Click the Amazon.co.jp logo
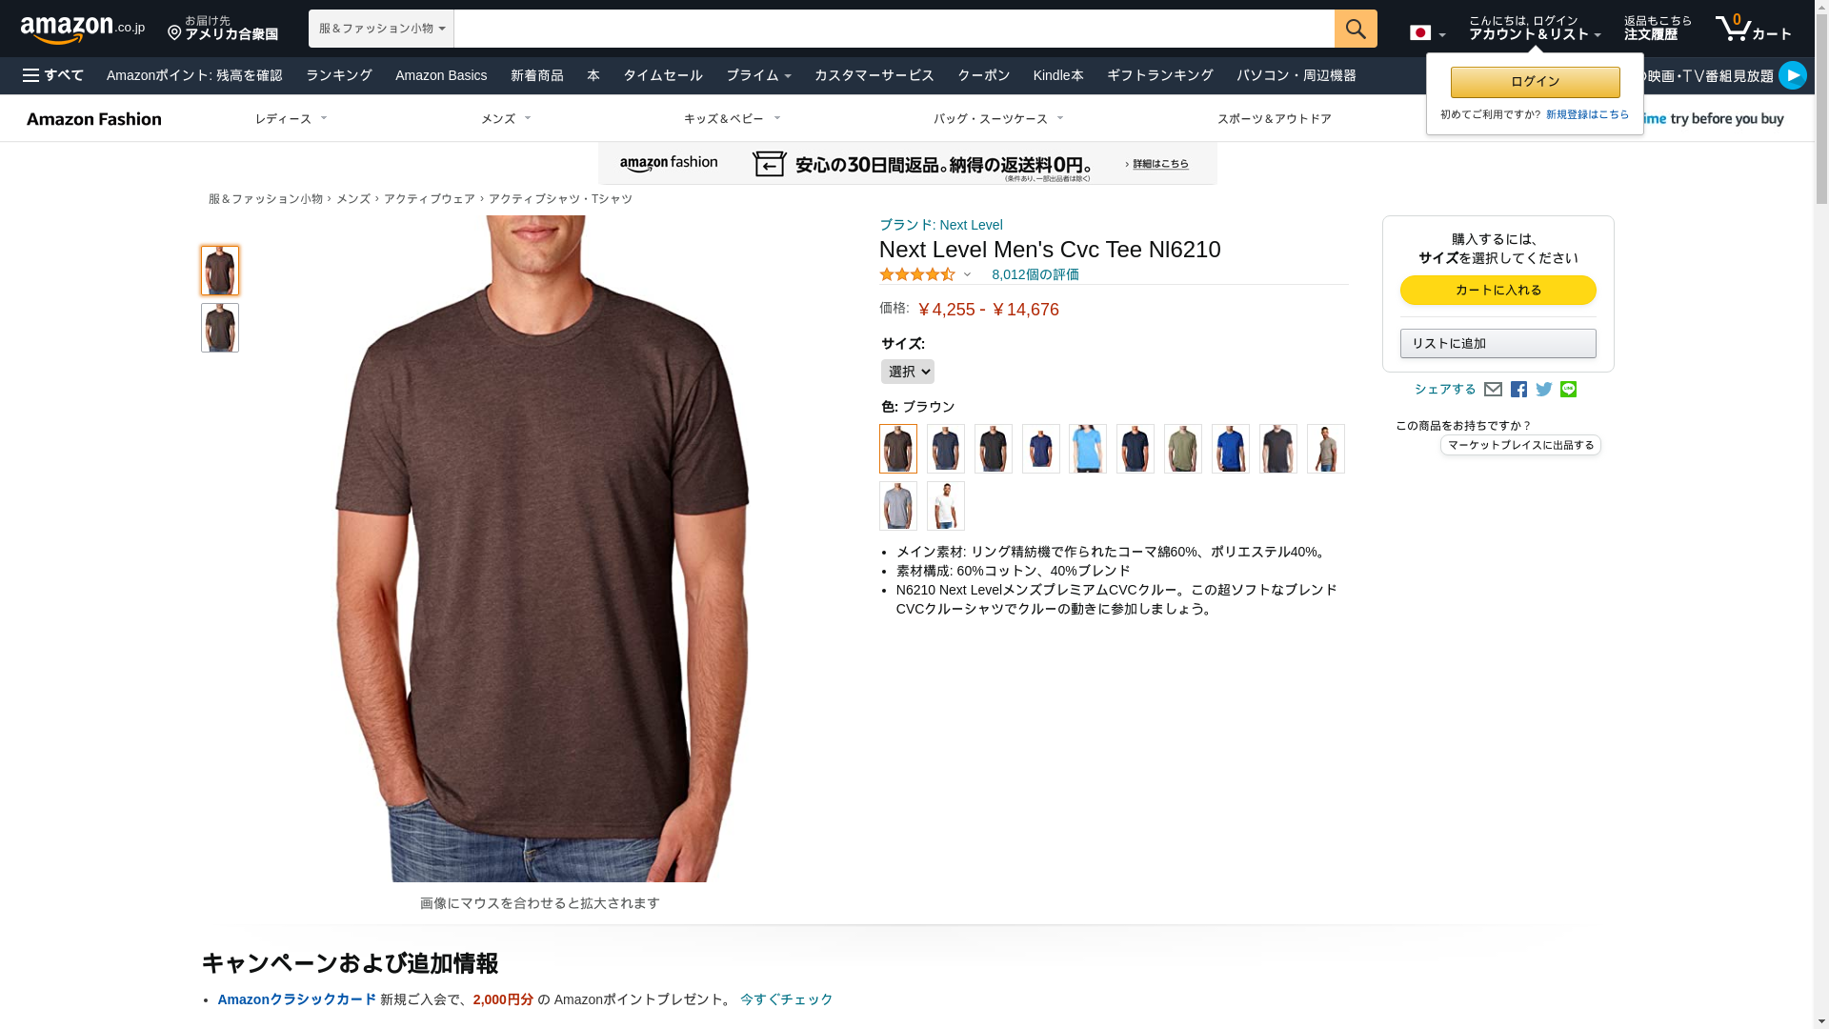This screenshot has width=1829, height=1029. point(83,30)
